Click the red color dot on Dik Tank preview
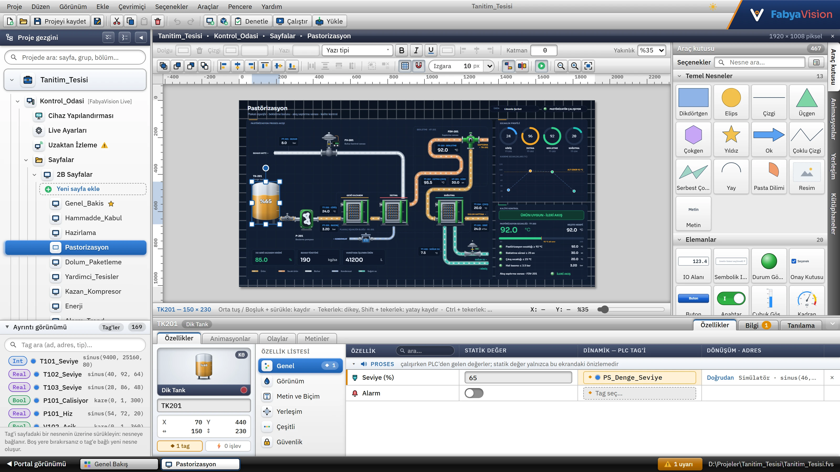The height and width of the screenshot is (472, 840). pos(244,390)
